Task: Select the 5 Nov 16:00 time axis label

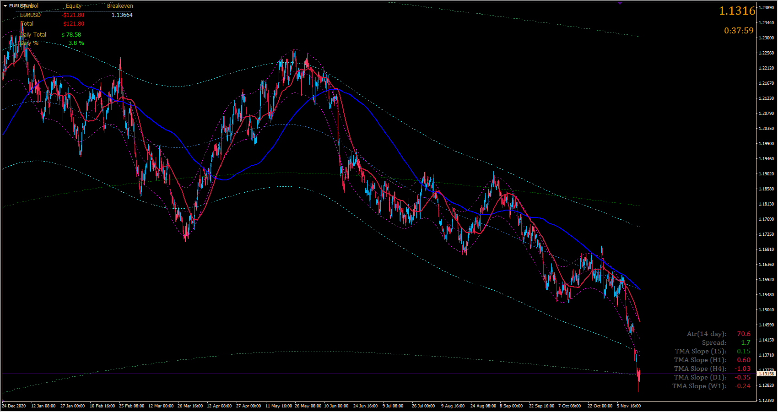Action: [629, 406]
